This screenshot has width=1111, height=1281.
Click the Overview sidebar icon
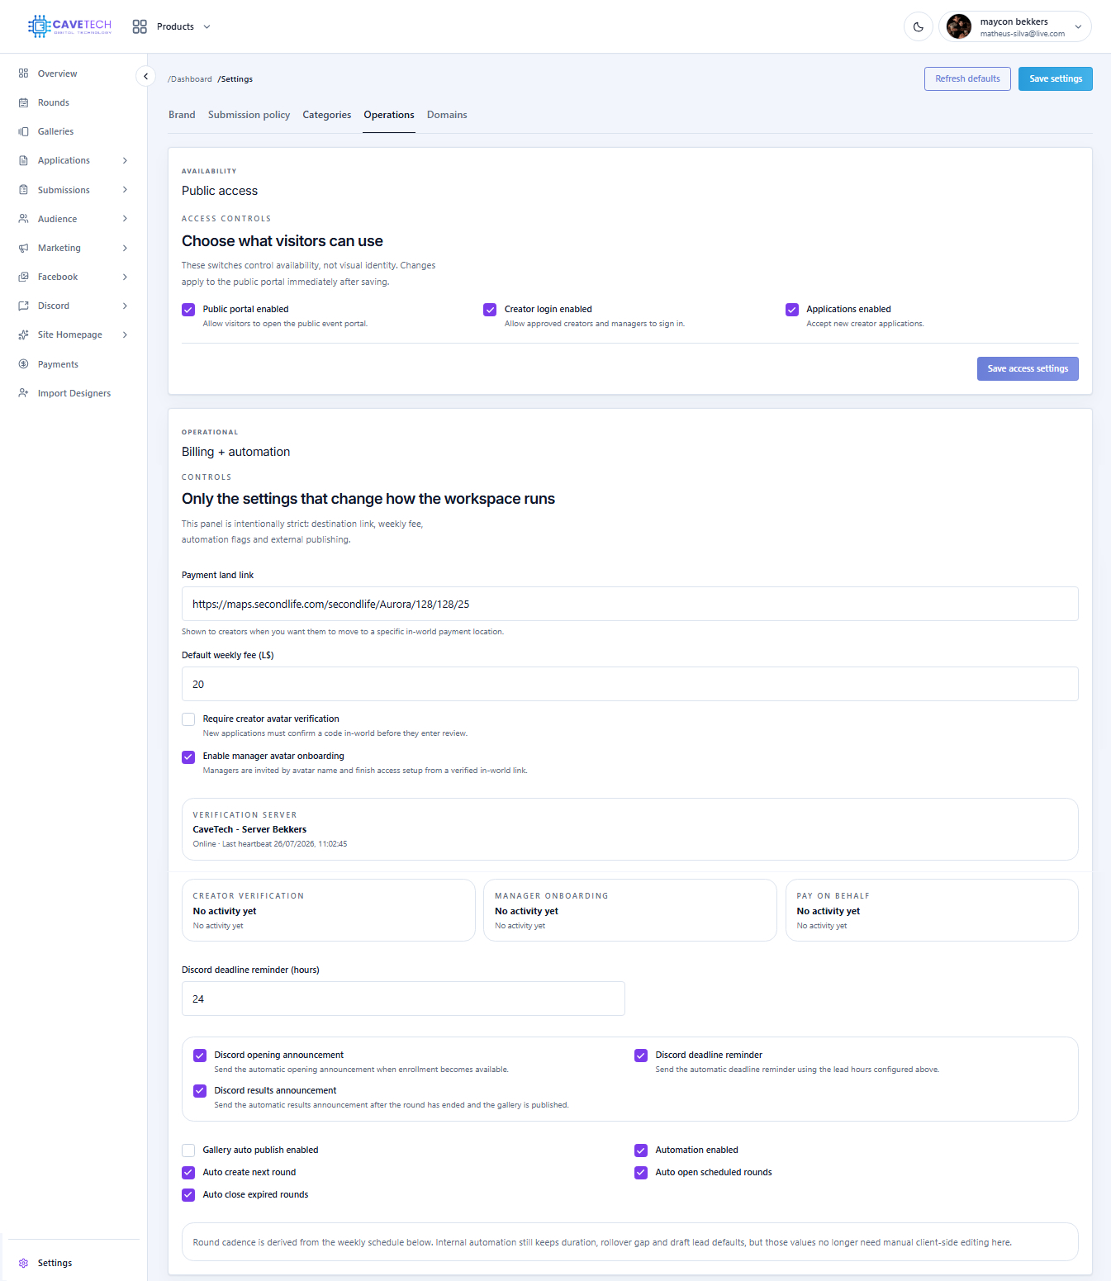click(x=23, y=74)
